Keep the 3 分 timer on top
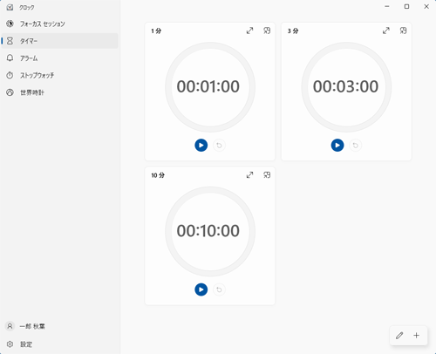The width and height of the screenshot is (436, 354). click(x=403, y=31)
